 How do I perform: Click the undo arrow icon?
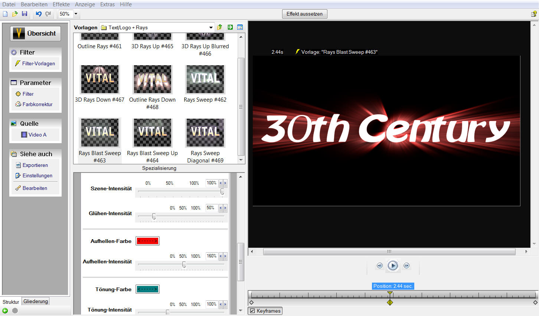38,14
